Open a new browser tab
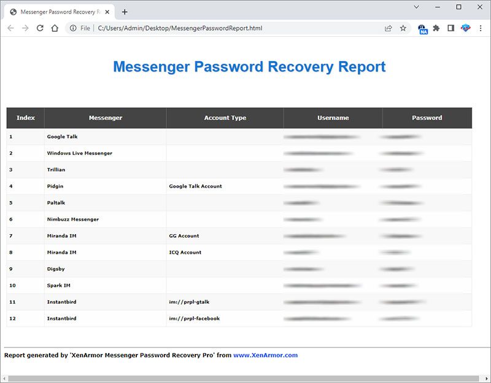 (125, 12)
